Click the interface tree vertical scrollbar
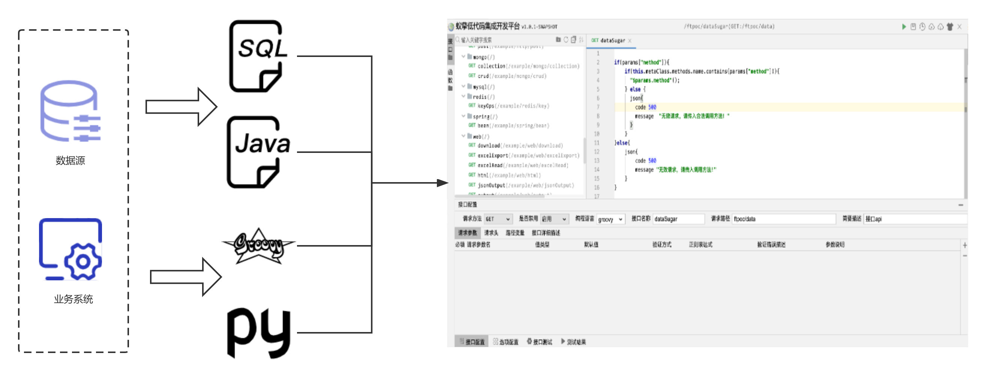The image size is (987, 389). click(584, 151)
